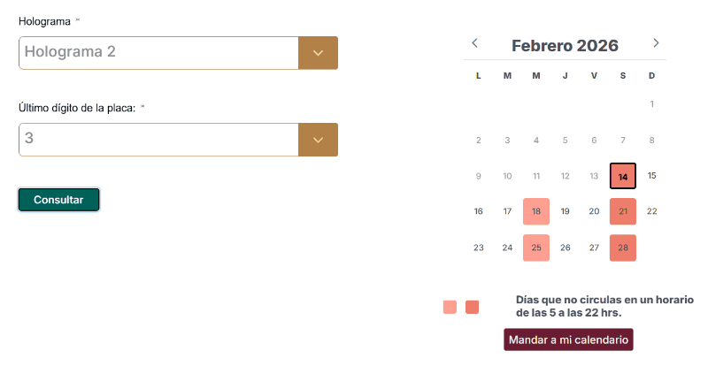This screenshot has width=708, height=366.
Task: Select February 21 in the calendar
Action: (623, 211)
